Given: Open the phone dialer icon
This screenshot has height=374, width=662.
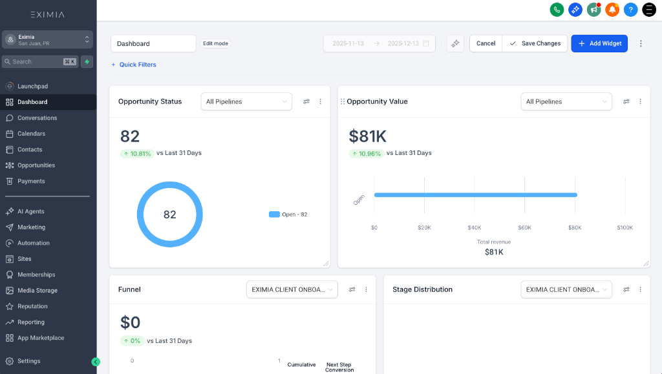Looking at the screenshot, I should point(557,10).
